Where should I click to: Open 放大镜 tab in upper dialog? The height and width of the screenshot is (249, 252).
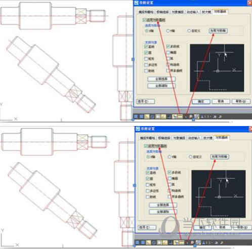coord(206,12)
